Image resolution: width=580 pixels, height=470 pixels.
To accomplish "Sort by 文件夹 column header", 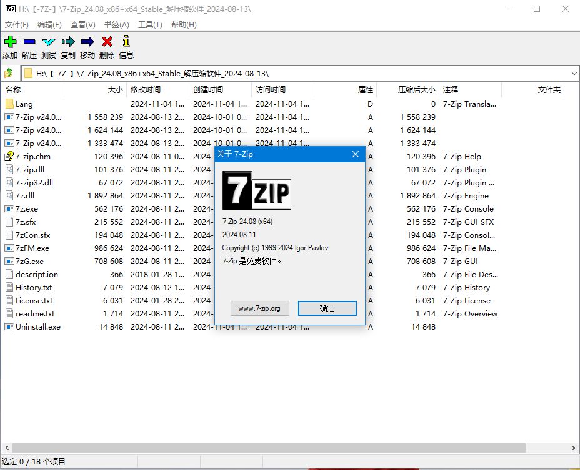I will pyautogui.click(x=533, y=90).
